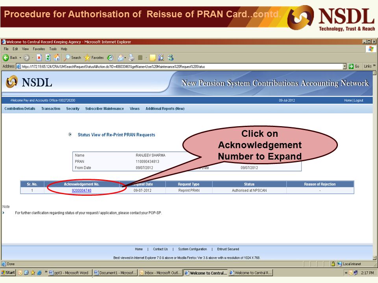Open the Tools menu
This screenshot has height=283, width=378.
[x=53, y=49]
